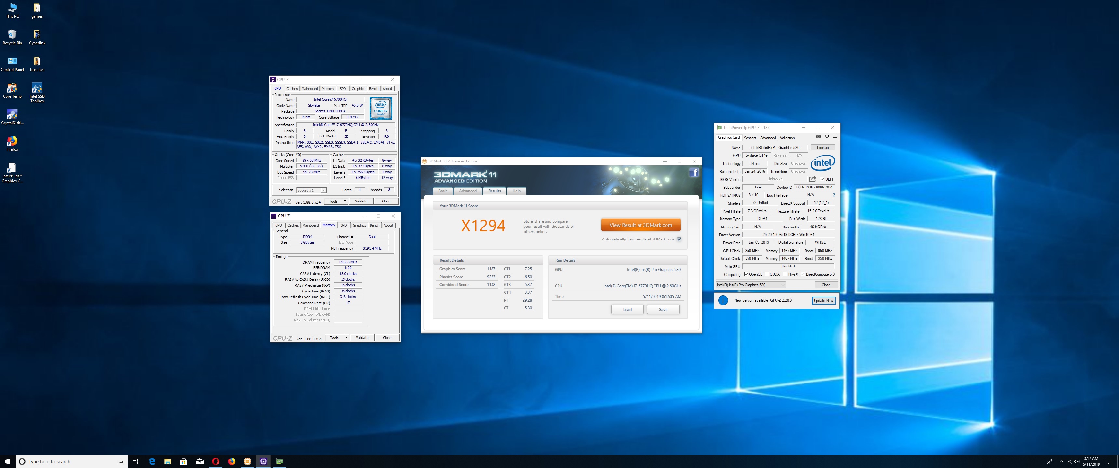
Task: Click the Cortana microphone icon
Action: [120, 461]
